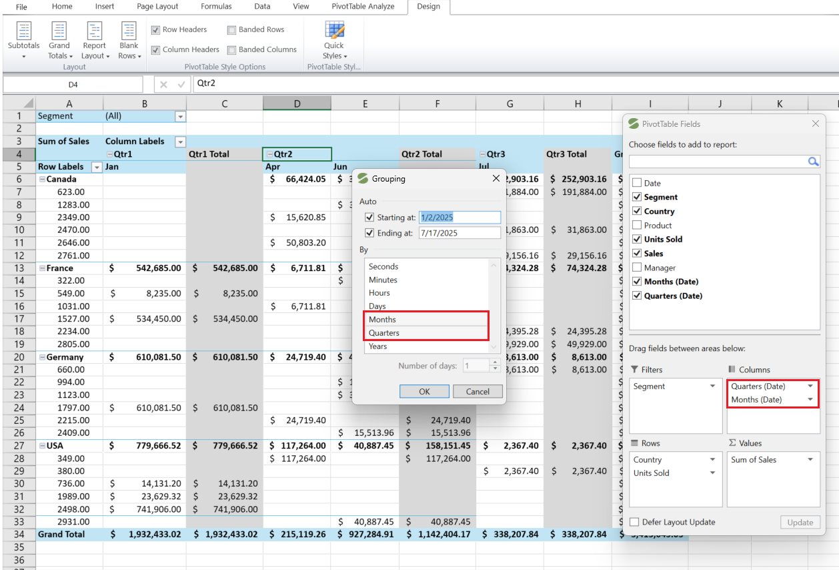The height and width of the screenshot is (570, 839).
Task: Check the Product field checkbox
Action: pyautogui.click(x=637, y=226)
